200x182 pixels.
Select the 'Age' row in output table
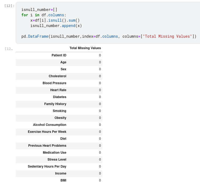[63, 62]
